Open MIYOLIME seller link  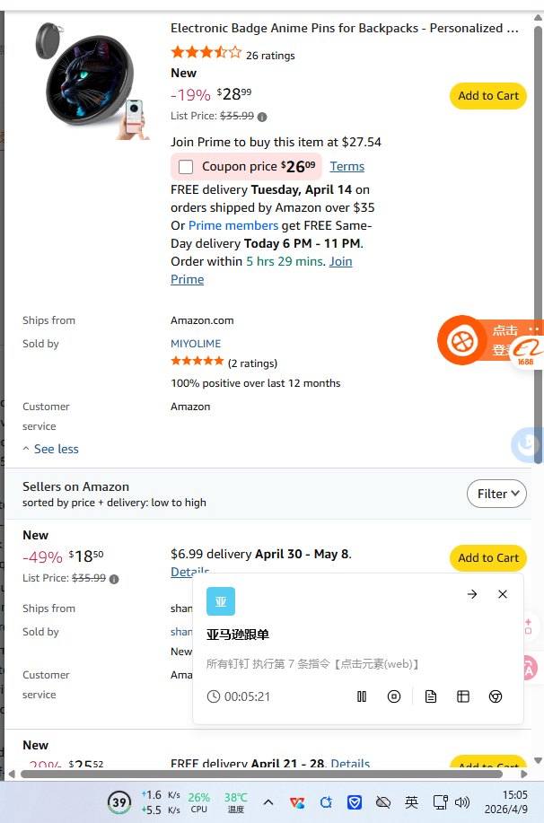[196, 344]
